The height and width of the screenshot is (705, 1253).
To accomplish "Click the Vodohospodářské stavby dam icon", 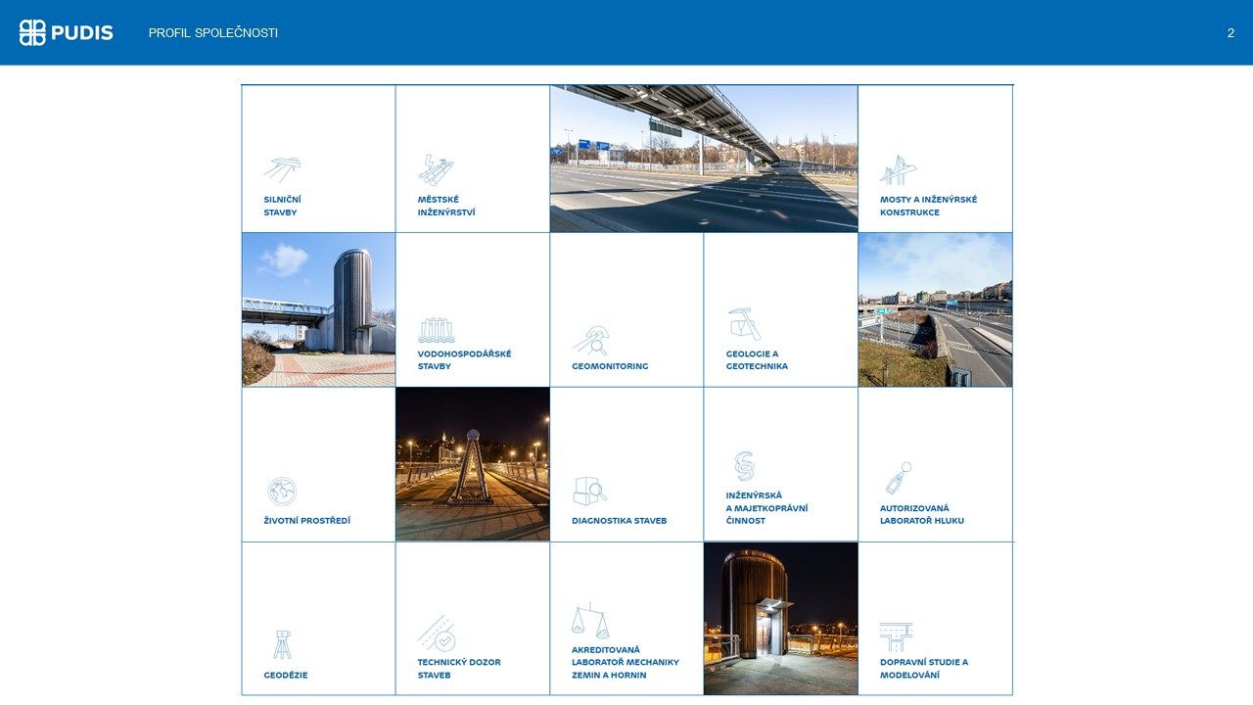I will [437, 330].
